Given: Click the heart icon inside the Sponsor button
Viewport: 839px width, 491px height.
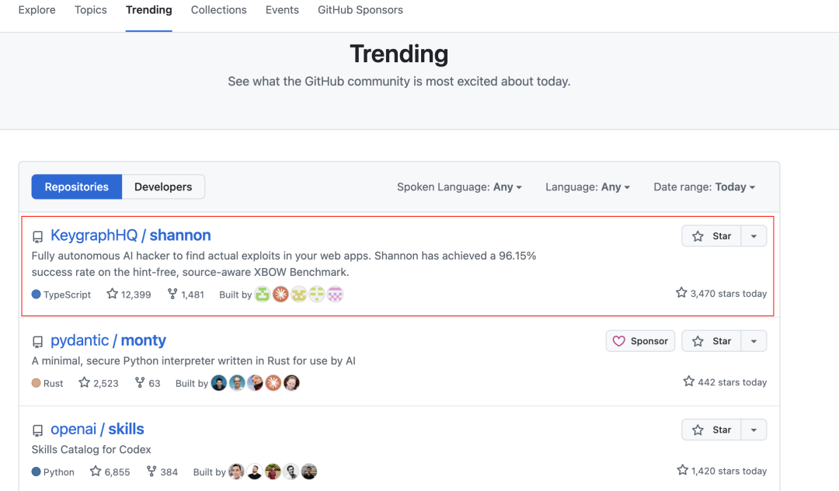Looking at the screenshot, I should 619,340.
